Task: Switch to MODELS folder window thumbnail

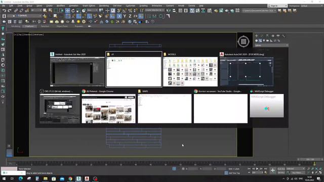Action: tap(190, 69)
